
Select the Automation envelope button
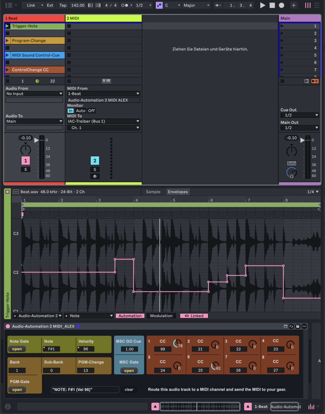click(x=130, y=316)
